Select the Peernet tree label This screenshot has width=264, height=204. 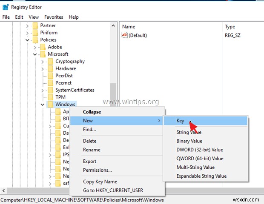(x=63, y=83)
